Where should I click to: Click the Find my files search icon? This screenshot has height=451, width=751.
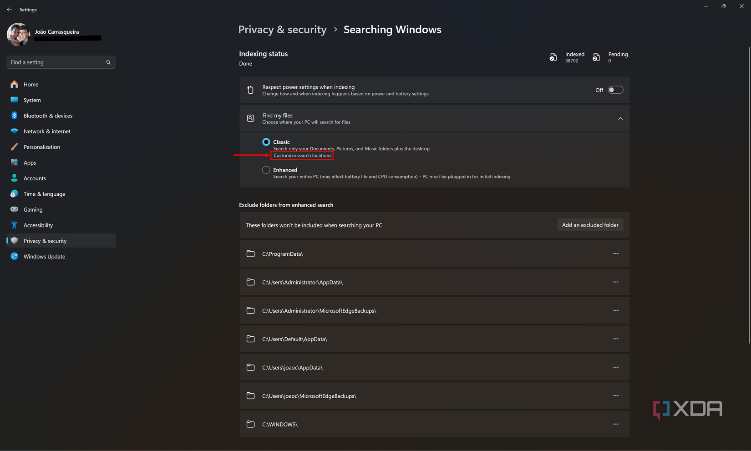point(250,118)
